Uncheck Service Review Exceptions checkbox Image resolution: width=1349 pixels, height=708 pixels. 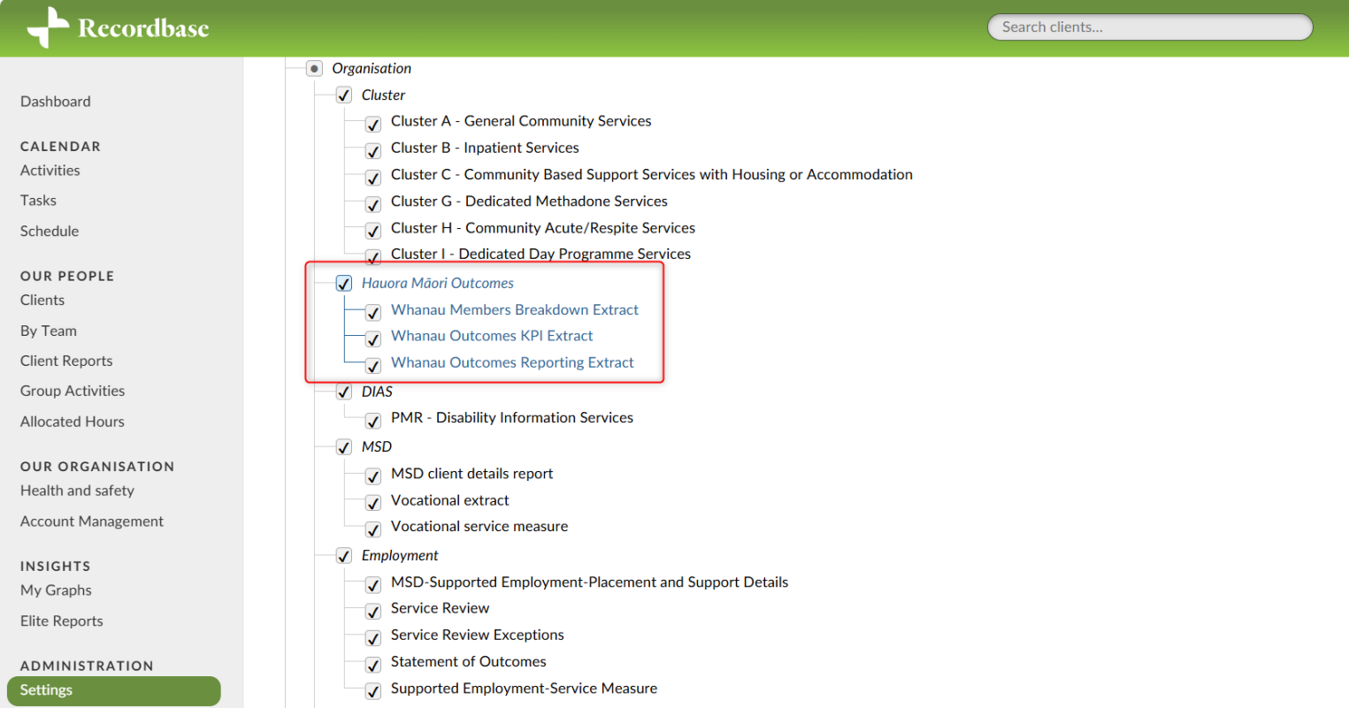(x=373, y=637)
